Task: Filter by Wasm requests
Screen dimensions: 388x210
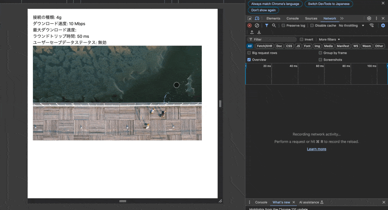Action: (x=367, y=46)
